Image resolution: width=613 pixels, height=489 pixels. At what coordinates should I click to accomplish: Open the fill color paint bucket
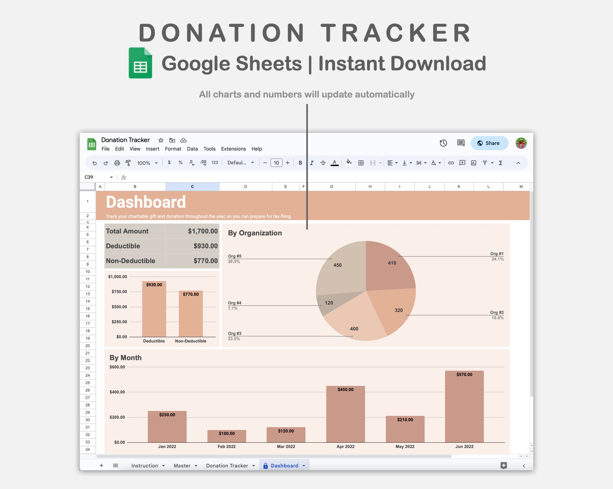point(349,163)
